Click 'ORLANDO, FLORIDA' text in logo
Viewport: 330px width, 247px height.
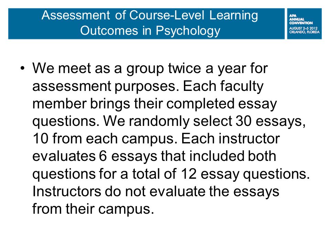click(x=304, y=32)
